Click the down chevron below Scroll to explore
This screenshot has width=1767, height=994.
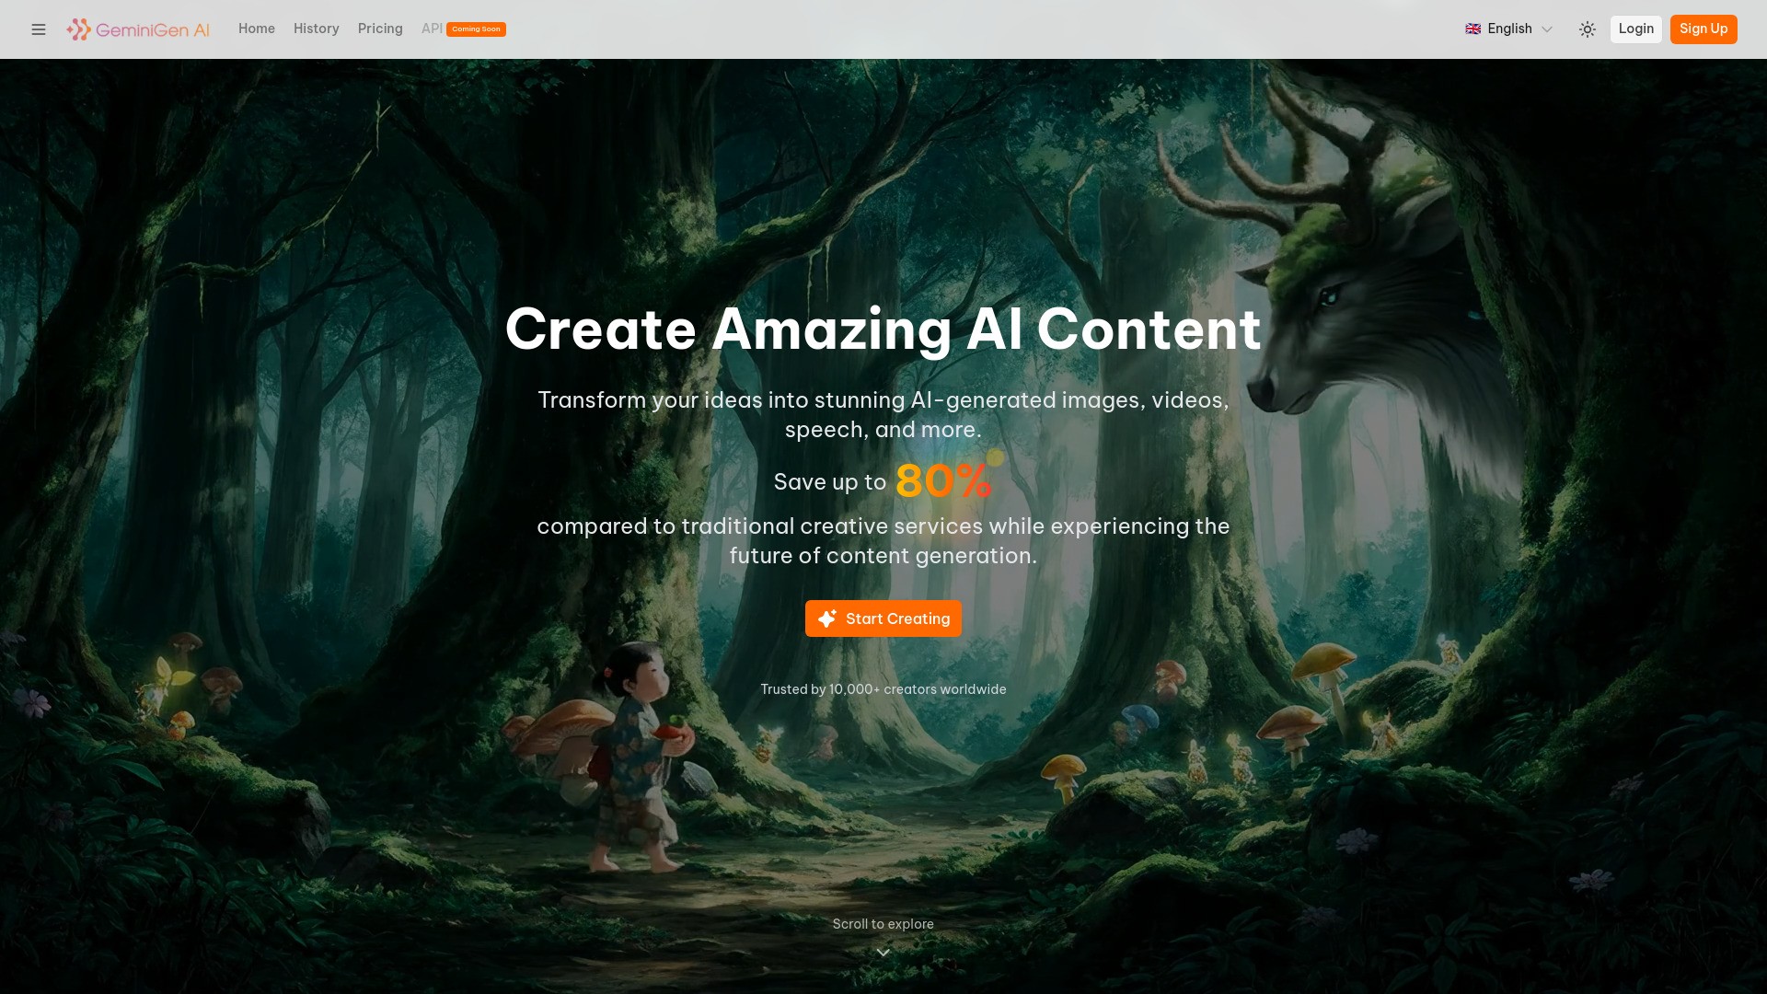click(x=883, y=953)
